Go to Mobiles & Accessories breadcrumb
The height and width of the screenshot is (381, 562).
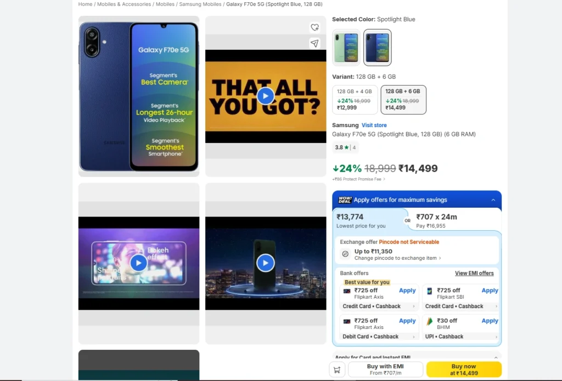124,4
